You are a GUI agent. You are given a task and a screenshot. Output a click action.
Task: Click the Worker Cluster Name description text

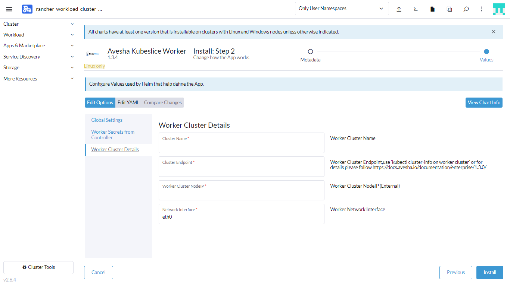click(353, 138)
